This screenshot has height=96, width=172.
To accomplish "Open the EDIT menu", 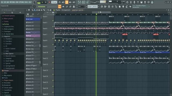I will [5, 2].
